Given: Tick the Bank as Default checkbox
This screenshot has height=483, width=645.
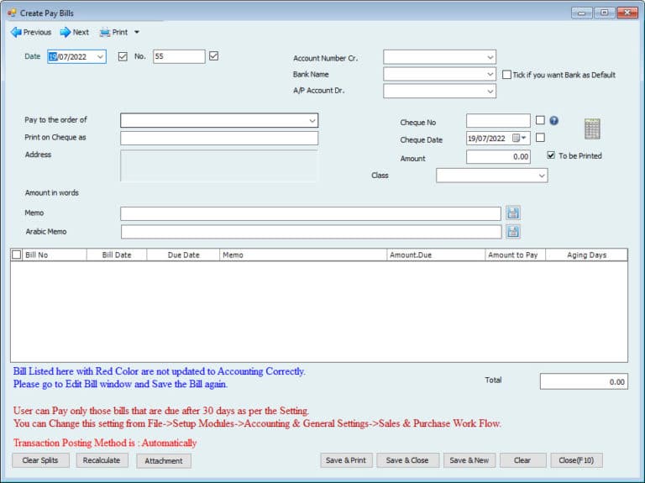Looking at the screenshot, I should tap(506, 75).
